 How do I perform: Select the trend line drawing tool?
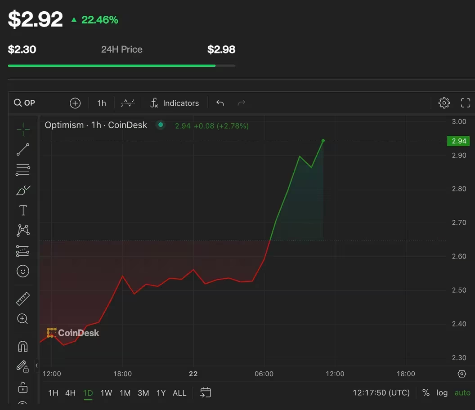pos(23,150)
